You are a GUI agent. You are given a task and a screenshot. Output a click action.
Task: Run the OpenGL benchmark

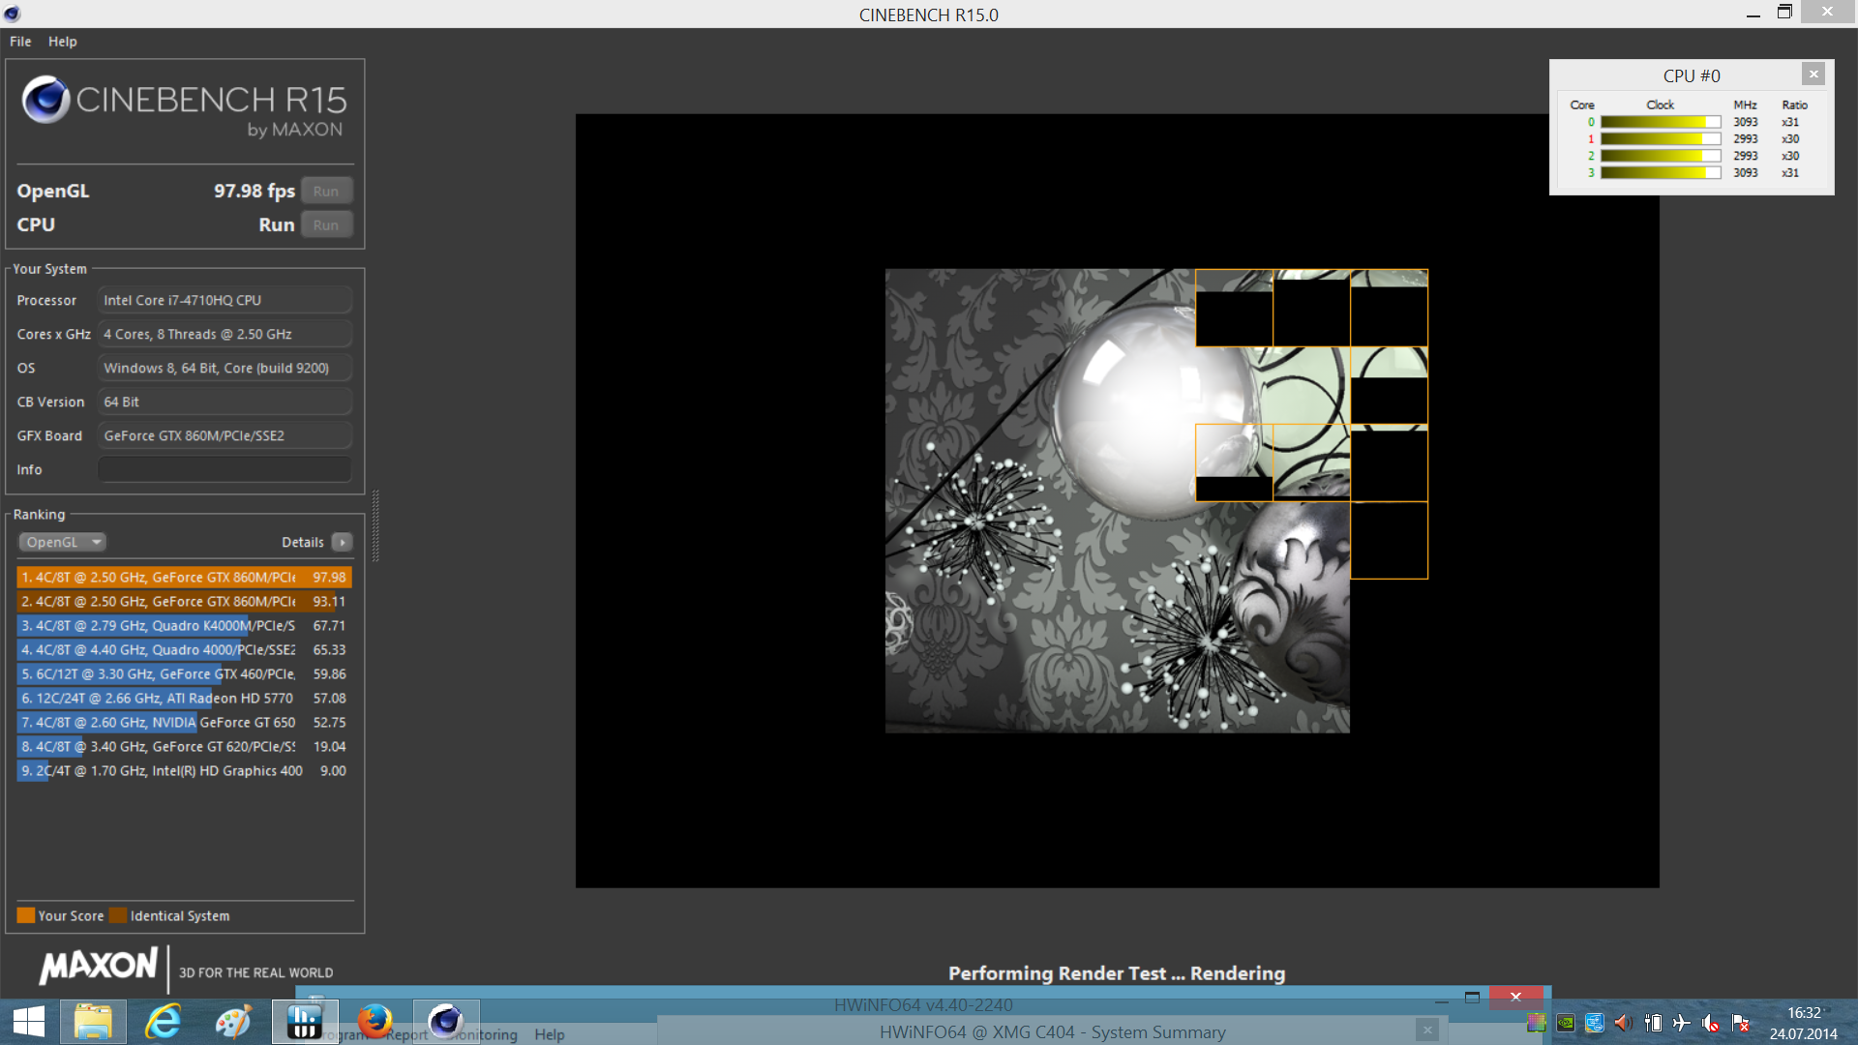(x=326, y=192)
